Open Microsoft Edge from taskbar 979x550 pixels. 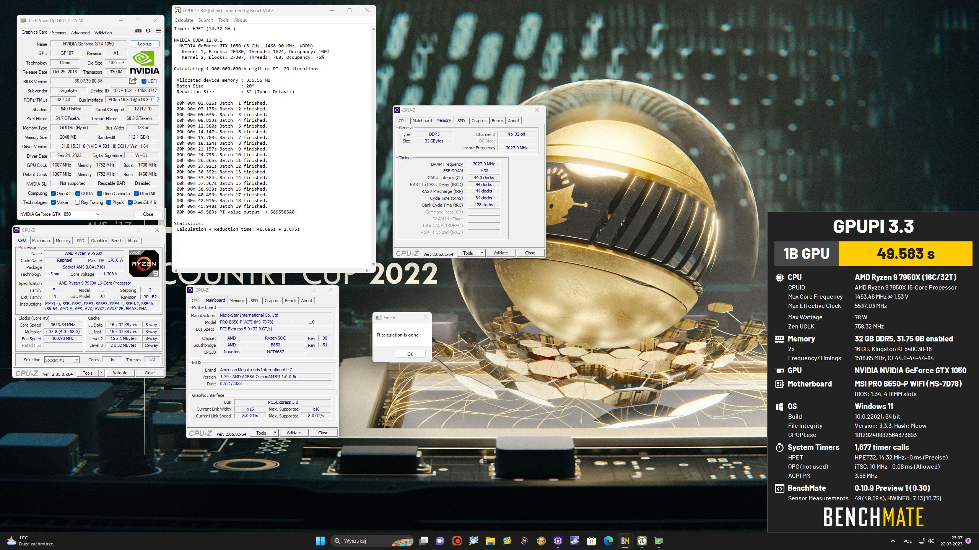(x=608, y=541)
